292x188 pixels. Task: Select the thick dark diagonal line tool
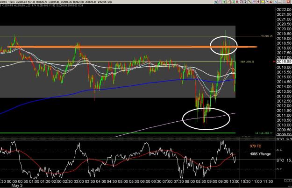(x=250, y=2)
